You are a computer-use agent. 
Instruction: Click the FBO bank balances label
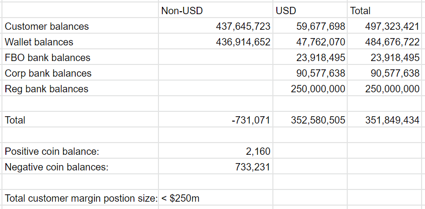pyautogui.click(x=47, y=58)
